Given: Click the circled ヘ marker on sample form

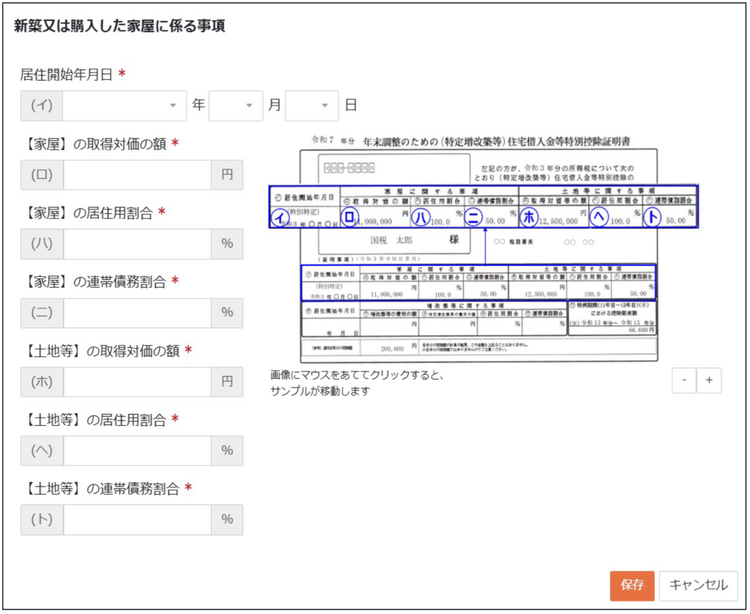Looking at the screenshot, I should pos(599,217).
